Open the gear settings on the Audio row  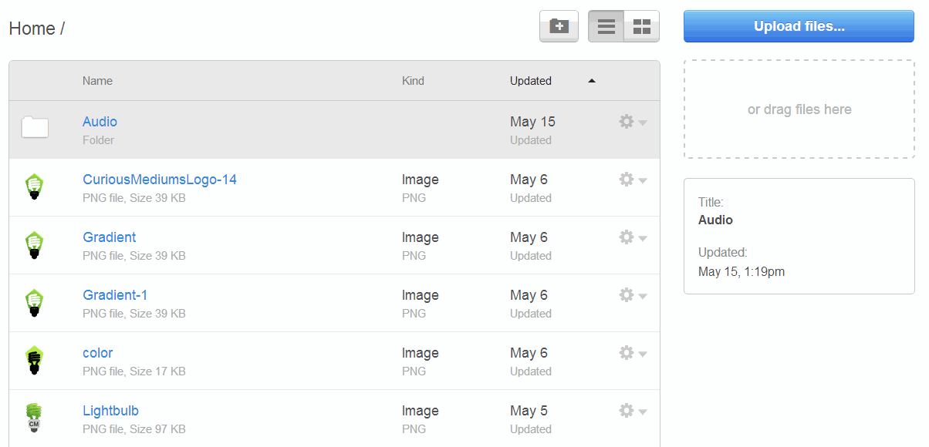click(x=626, y=121)
